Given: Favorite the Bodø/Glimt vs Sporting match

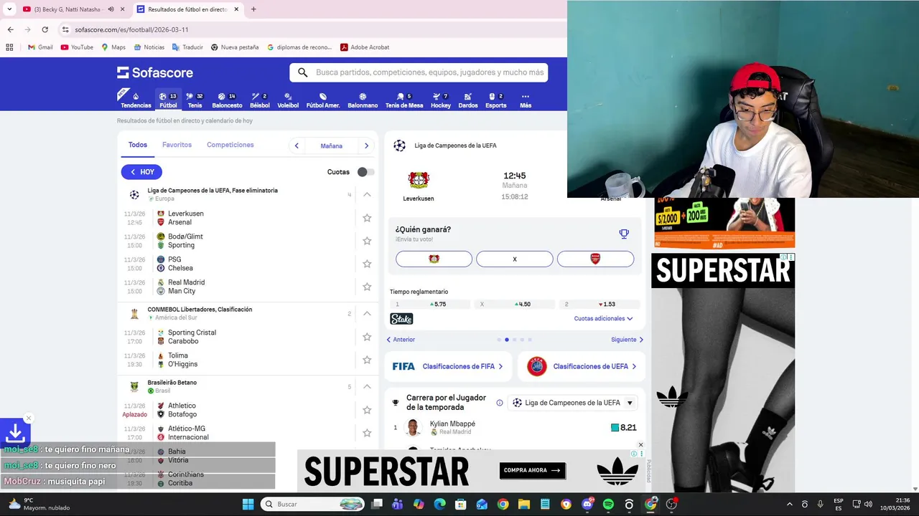Looking at the screenshot, I should pyautogui.click(x=367, y=241).
